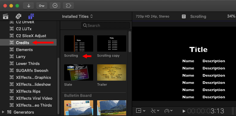Click the Scrolling label under its thumbnail

pyautogui.click(x=71, y=56)
